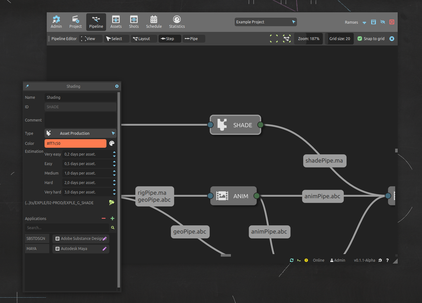Click the remove application minus icon

pos(104,218)
